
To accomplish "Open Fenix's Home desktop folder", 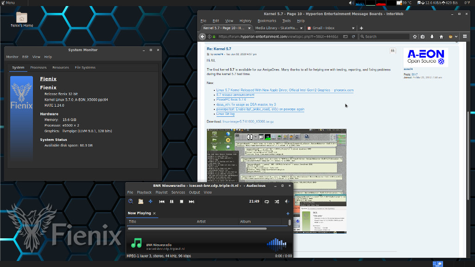I will (21, 19).
